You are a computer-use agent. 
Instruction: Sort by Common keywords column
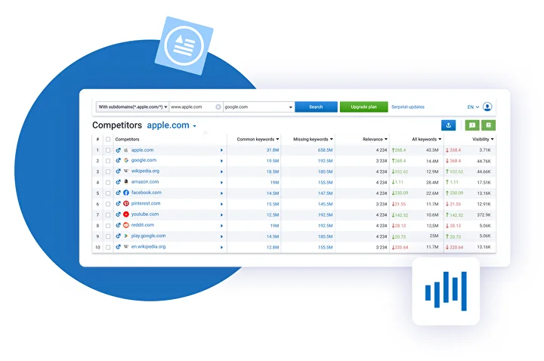(x=258, y=140)
